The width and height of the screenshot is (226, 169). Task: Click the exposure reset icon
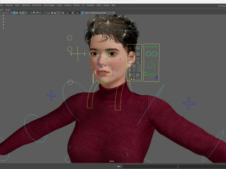(63, 13)
